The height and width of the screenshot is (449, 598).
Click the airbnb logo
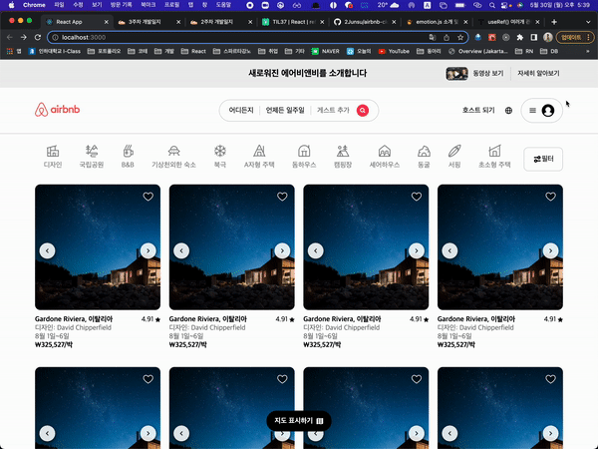pos(57,110)
